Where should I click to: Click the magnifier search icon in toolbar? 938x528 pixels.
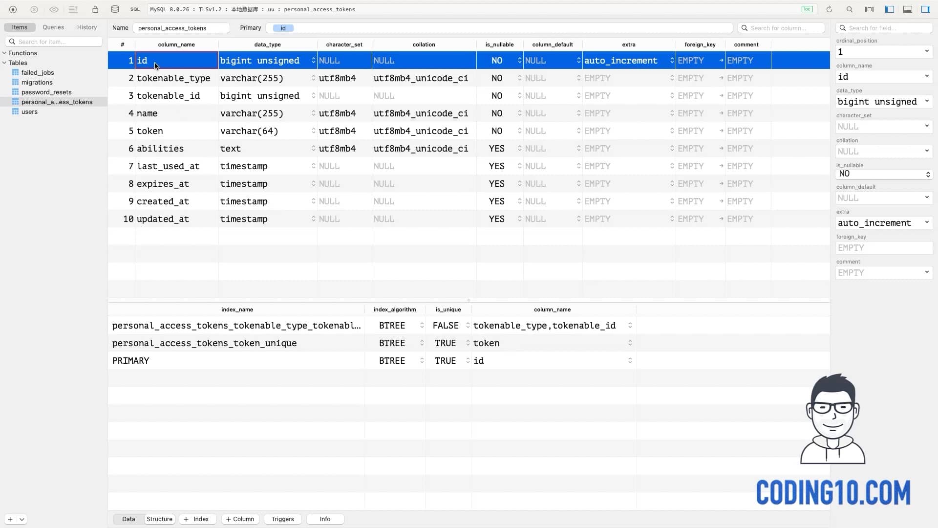[850, 9]
